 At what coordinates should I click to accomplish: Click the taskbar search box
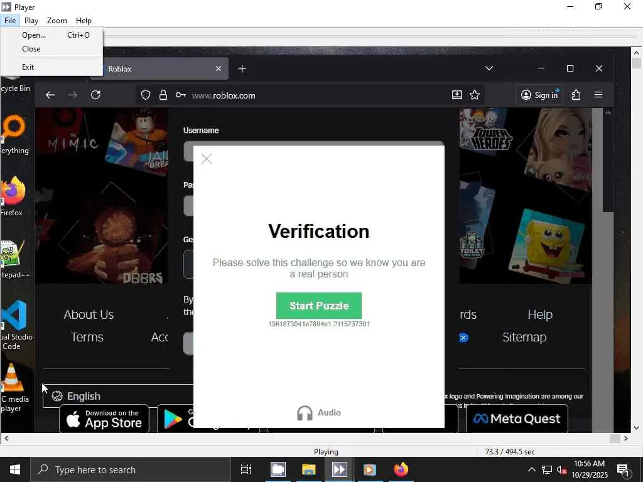pos(131,469)
